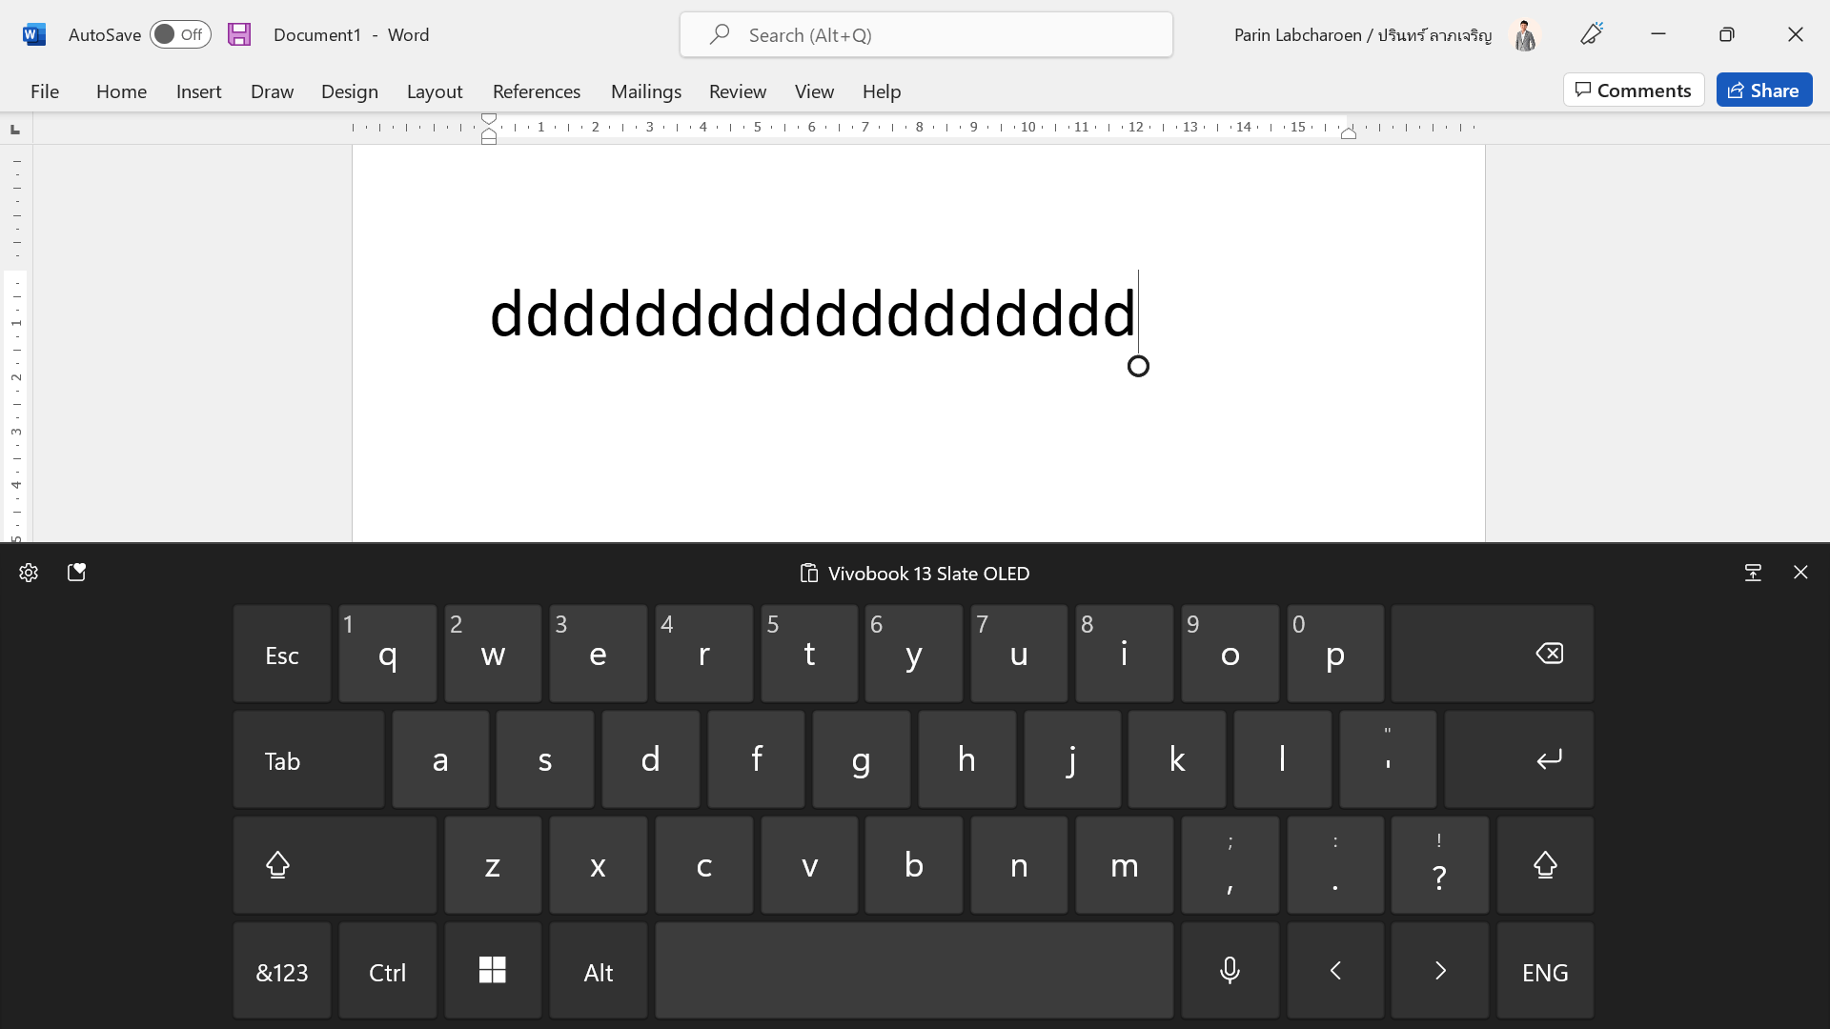Open the Comments button
This screenshot has height=1029, width=1830.
coord(1633,91)
